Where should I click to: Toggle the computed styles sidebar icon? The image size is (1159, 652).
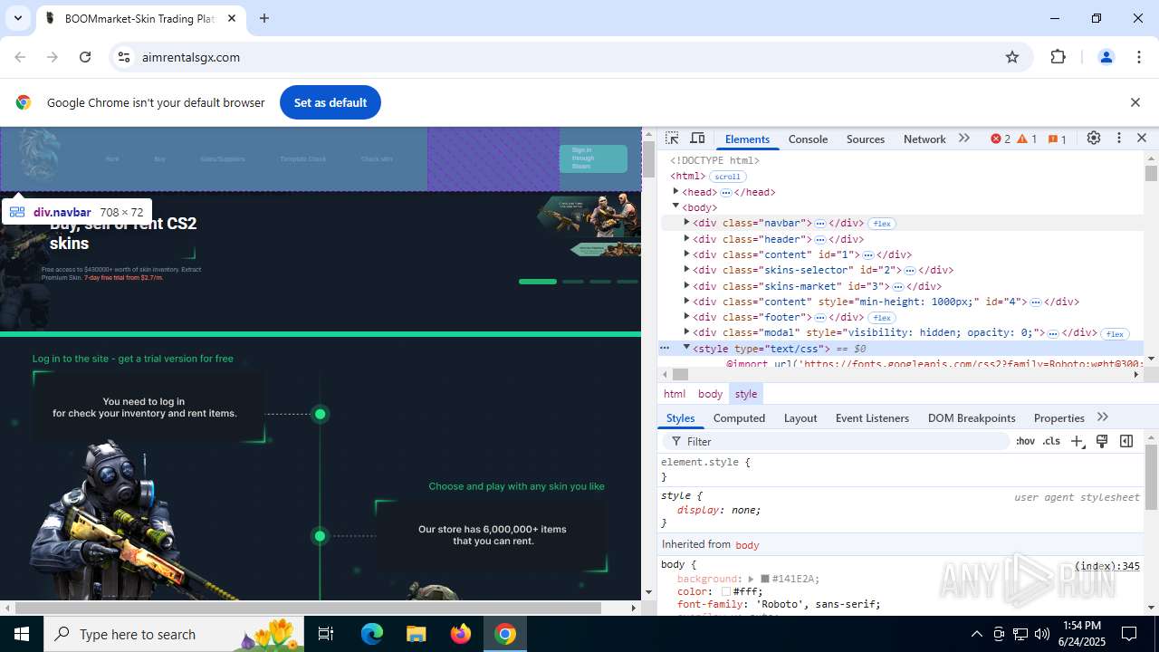[1126, 441]
